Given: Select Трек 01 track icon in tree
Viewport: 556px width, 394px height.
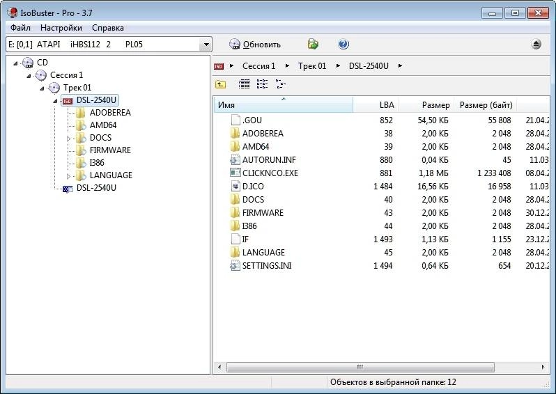Looking at the screenshot, I should point(54,88).
